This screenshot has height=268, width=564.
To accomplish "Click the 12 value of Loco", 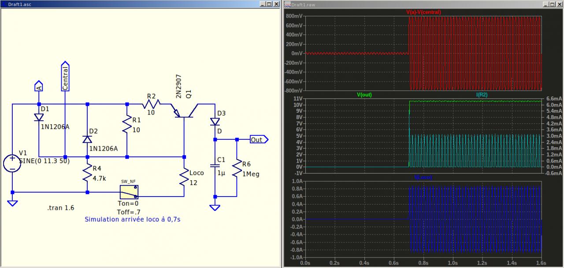I will (x=193, y=183).
